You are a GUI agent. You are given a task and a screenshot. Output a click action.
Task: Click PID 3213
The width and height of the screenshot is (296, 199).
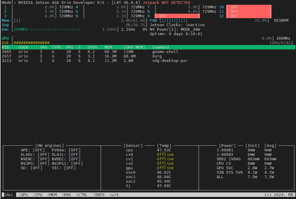[7, 61]
